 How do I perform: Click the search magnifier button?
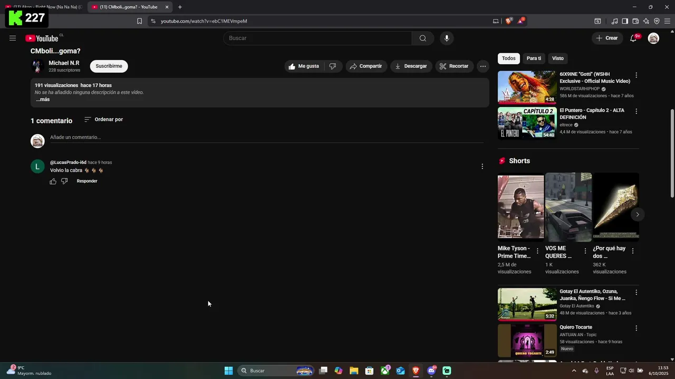(x=423, y=38)
